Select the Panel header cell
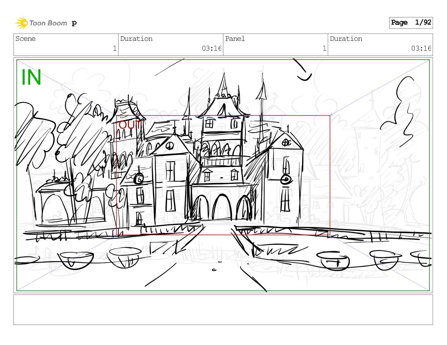The width and height of the screenshot is (447, 345). pyautogui.click(x=275, y=45)
